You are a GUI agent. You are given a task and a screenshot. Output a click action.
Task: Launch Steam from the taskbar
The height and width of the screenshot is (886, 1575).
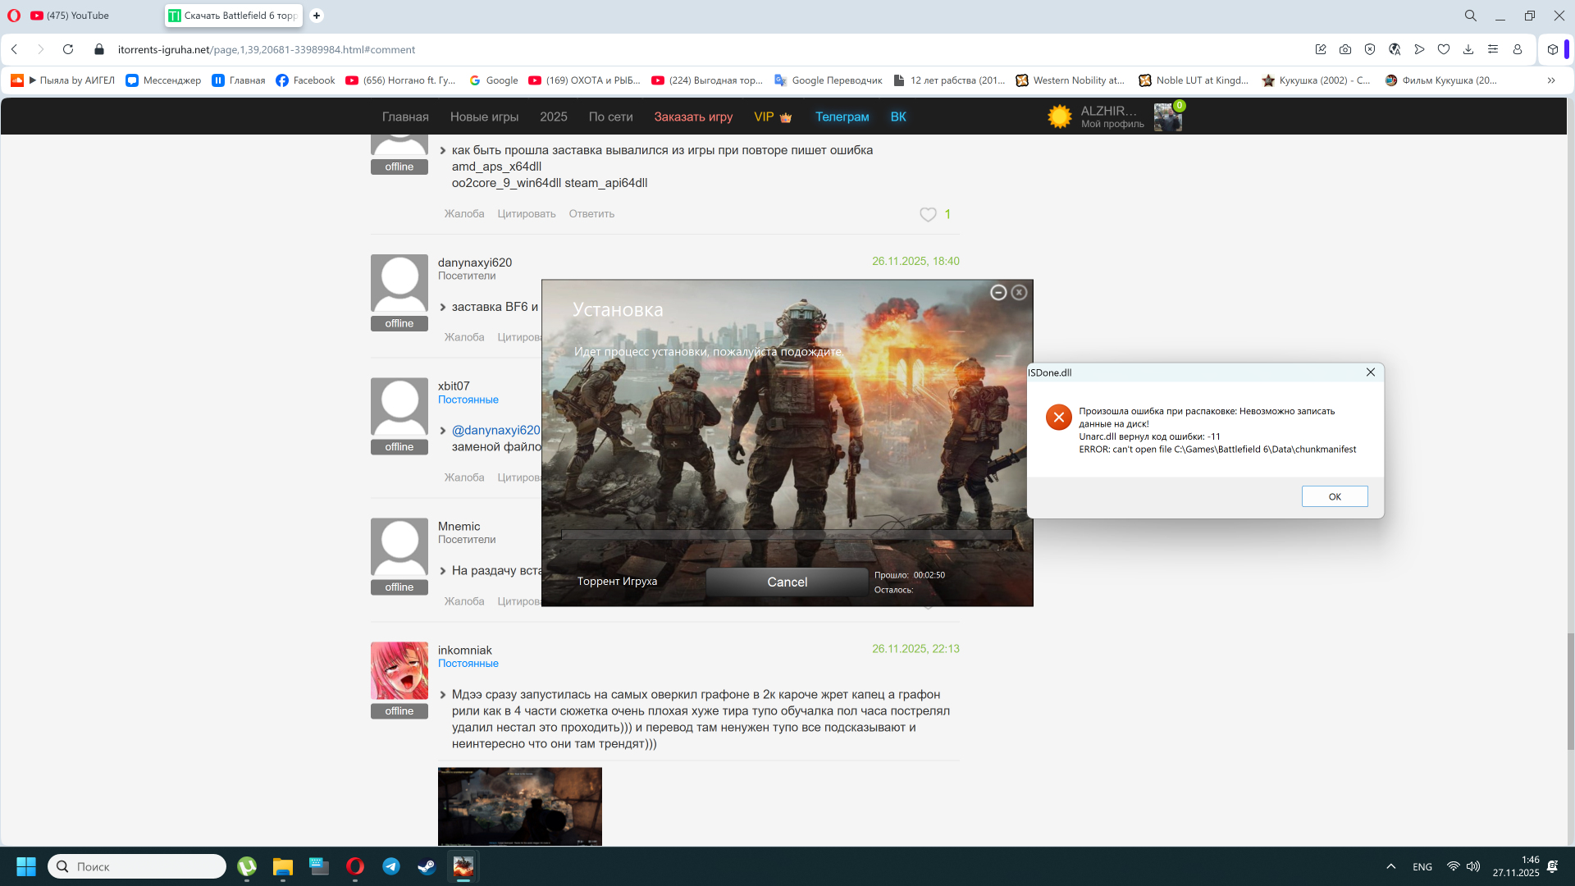pyautogui.click(x=427, y=866)
